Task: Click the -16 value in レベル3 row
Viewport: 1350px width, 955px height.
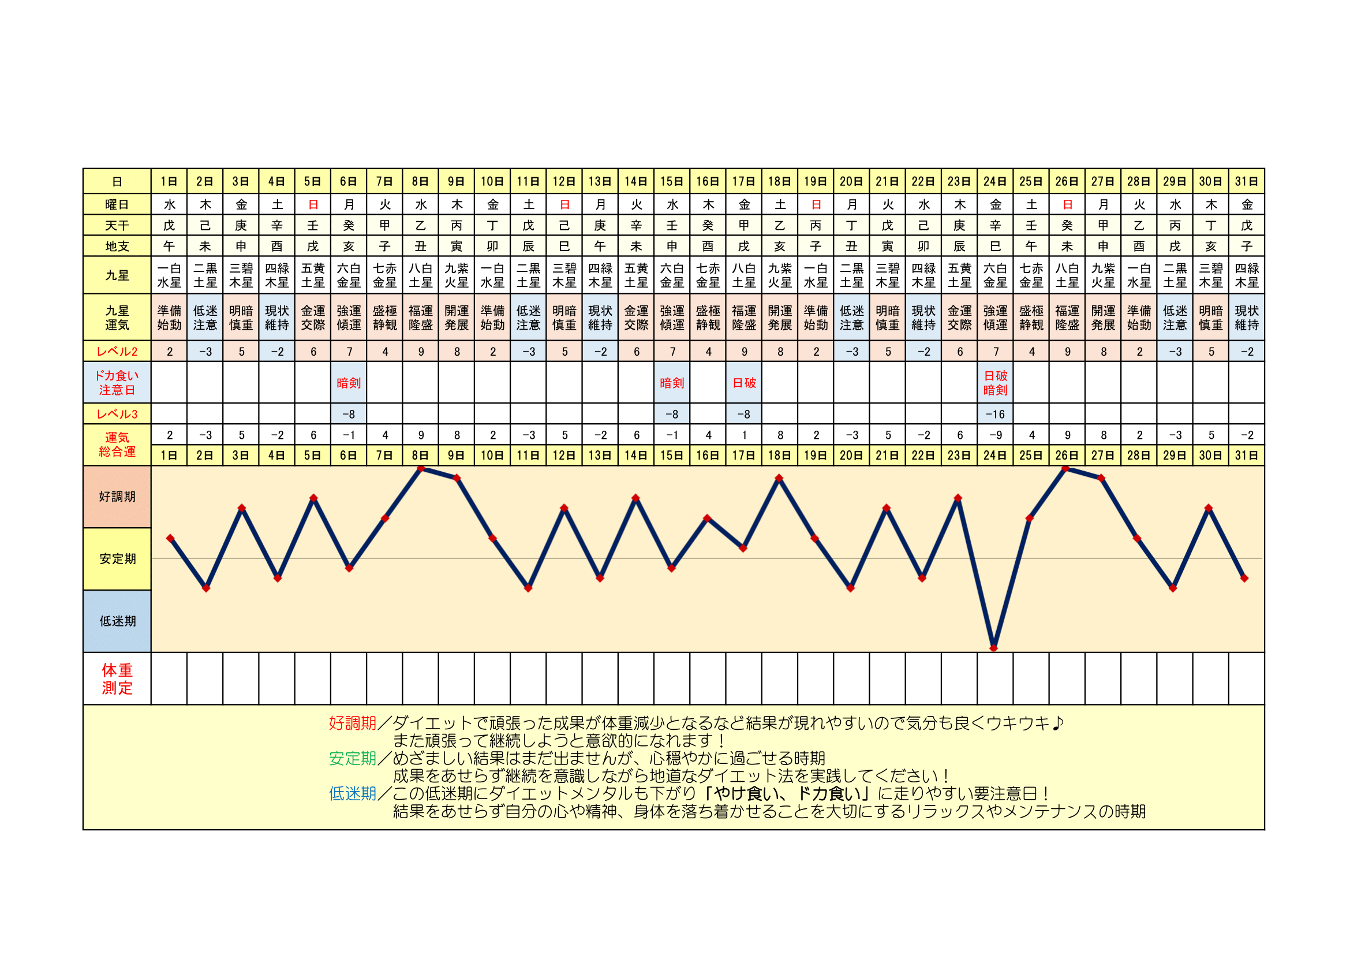Action: point(995,414)
